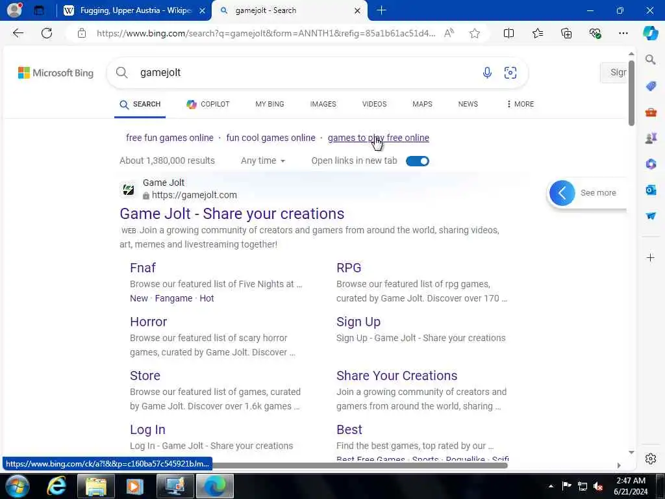Open the Favorites list icon
Viewport: 665px width, 499px height.
point(537,33)
